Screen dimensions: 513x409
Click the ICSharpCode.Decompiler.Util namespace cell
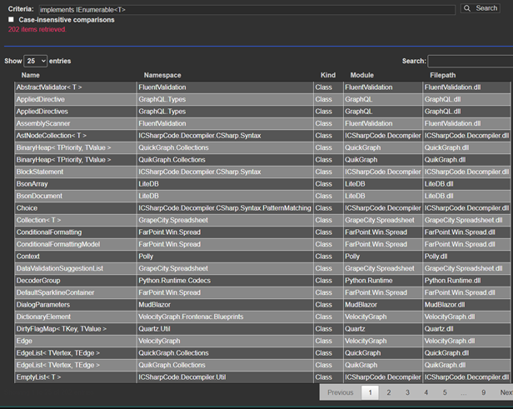point(225,378)
